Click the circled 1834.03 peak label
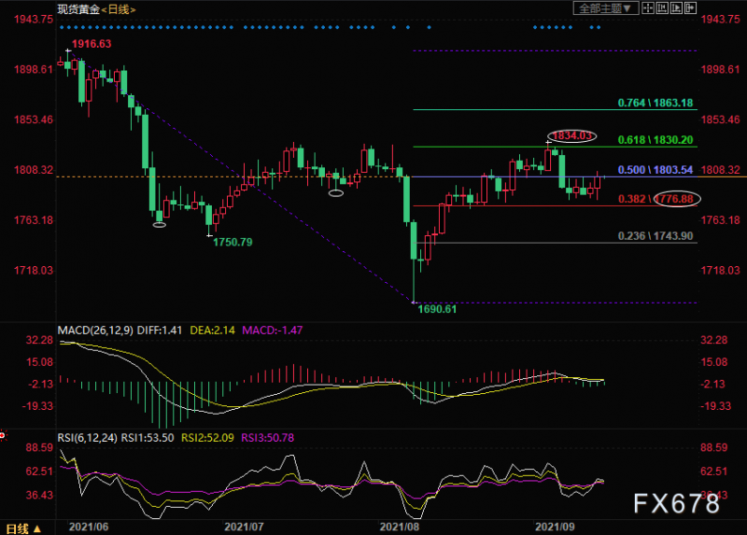Viewport: 747px width, 535px height. point(571,135)
